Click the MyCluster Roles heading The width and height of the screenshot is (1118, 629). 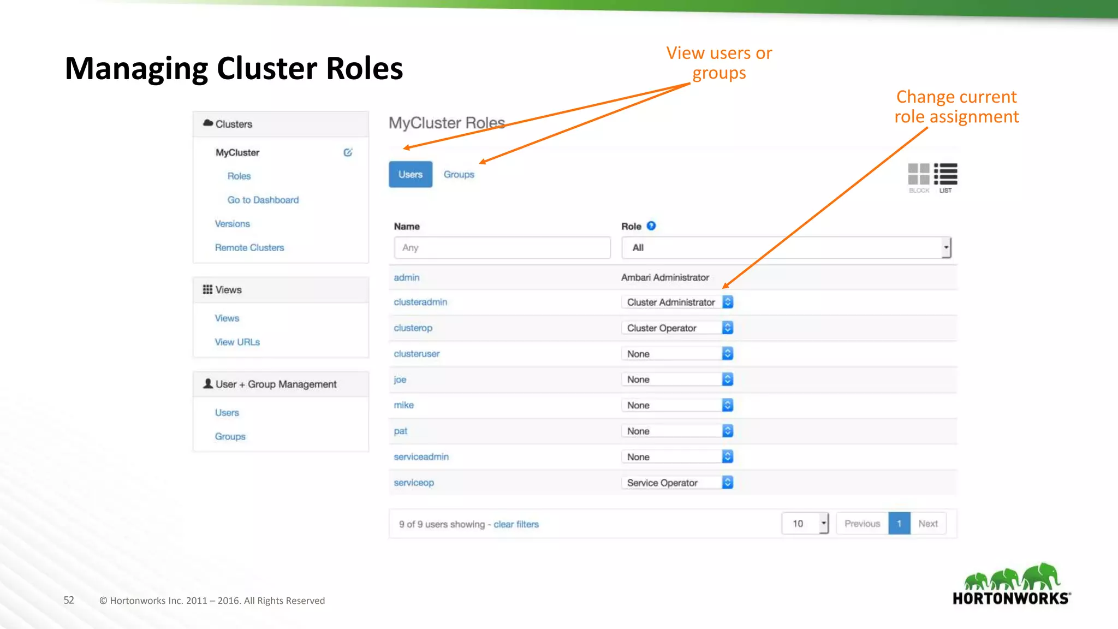click(447, 123)
